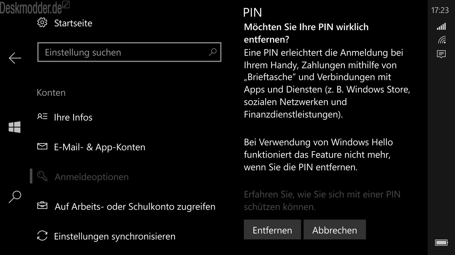Image resolution: width=455 pixels, height=255 pixels.
Task: Open Auf Arbeits- oder Schulkonto zugreifen
Action: tap(126, 206)
